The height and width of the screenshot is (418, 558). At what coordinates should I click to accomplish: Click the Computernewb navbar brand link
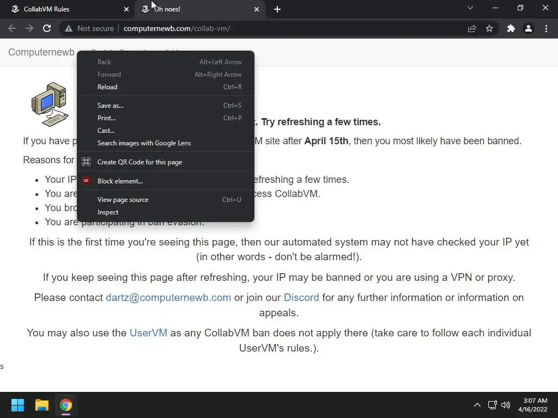pos(41,52)
